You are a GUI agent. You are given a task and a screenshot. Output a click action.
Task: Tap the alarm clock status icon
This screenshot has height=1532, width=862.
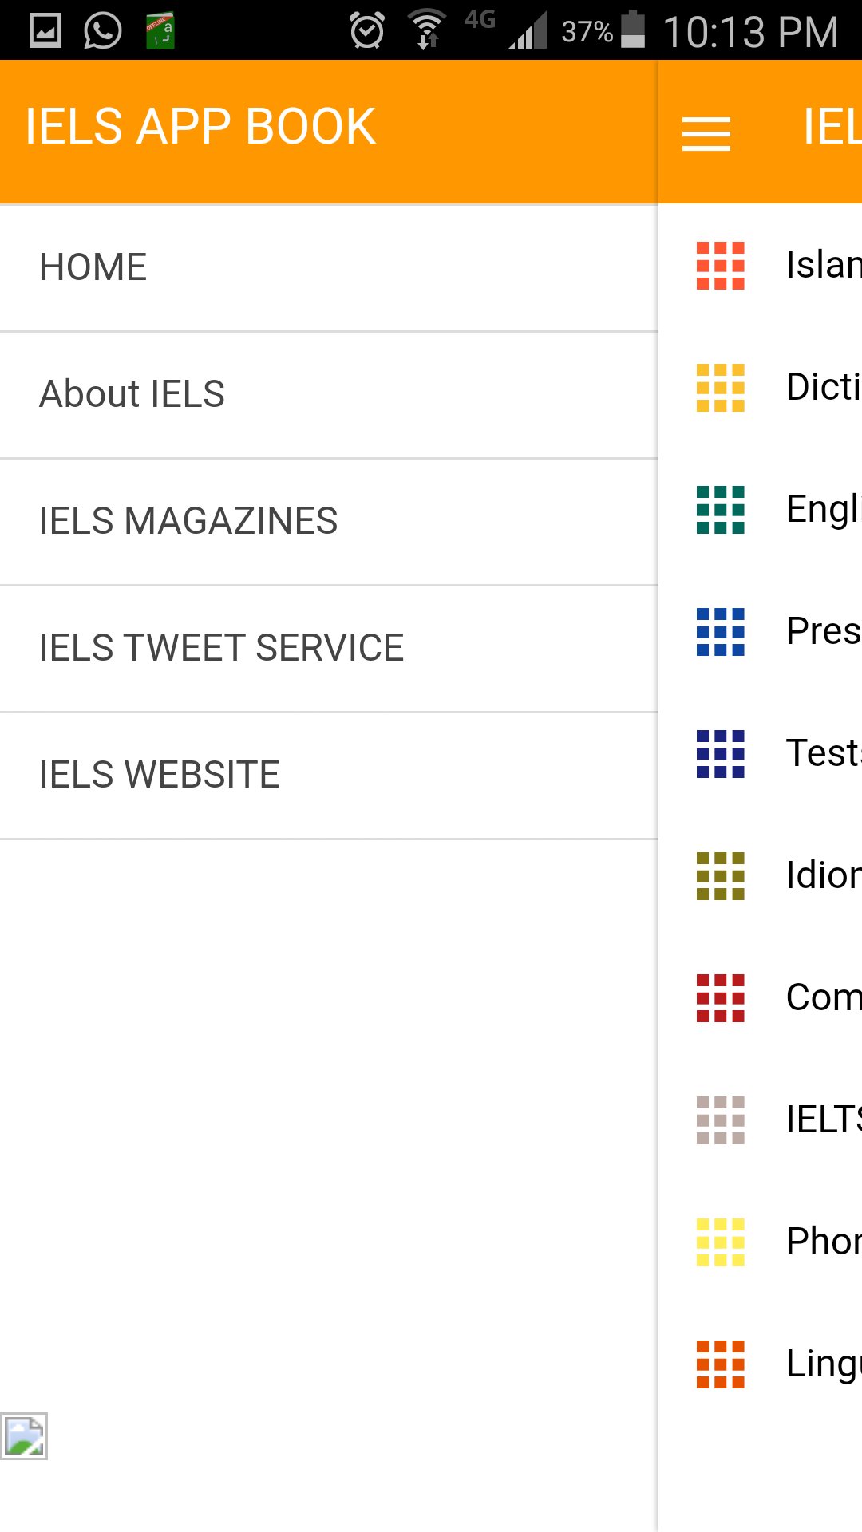(x=367, y=31)
